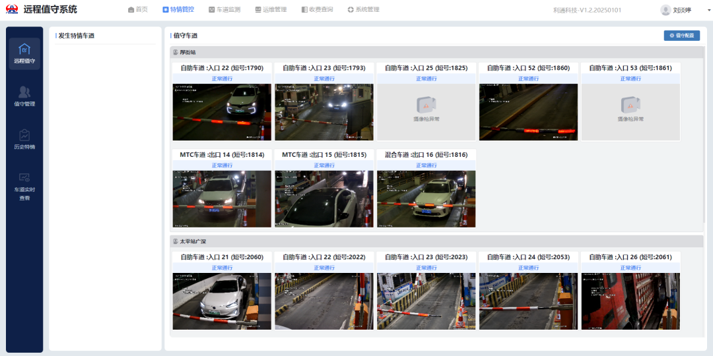This screenshot has height=356, width=713.
Task: Click the 摄像枪异常 label under 入口 53
Action: point(630,119)
